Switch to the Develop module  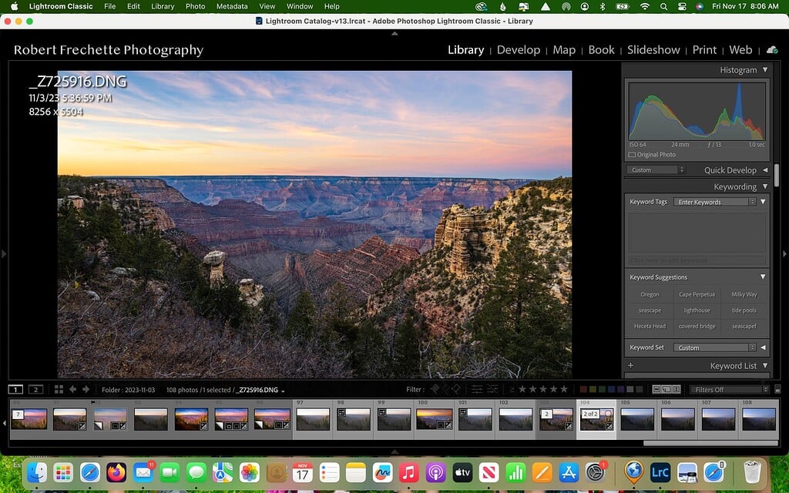[x=519, y=49]
